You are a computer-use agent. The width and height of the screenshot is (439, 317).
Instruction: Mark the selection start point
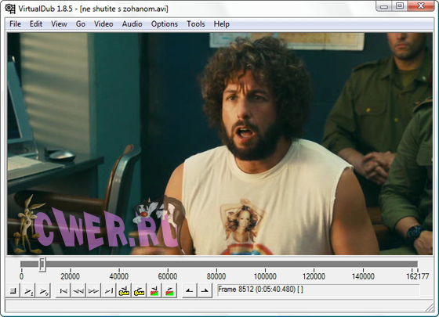point(190,291)
